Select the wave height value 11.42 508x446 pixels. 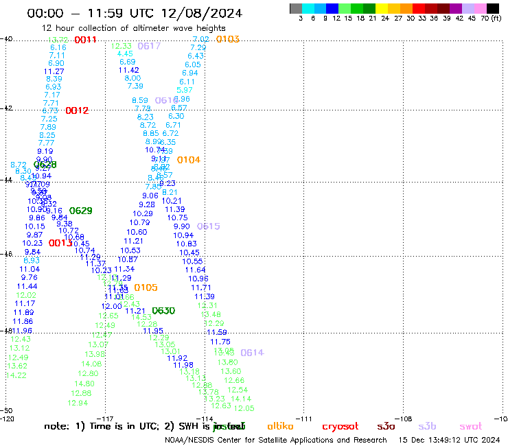coord(128,70)
